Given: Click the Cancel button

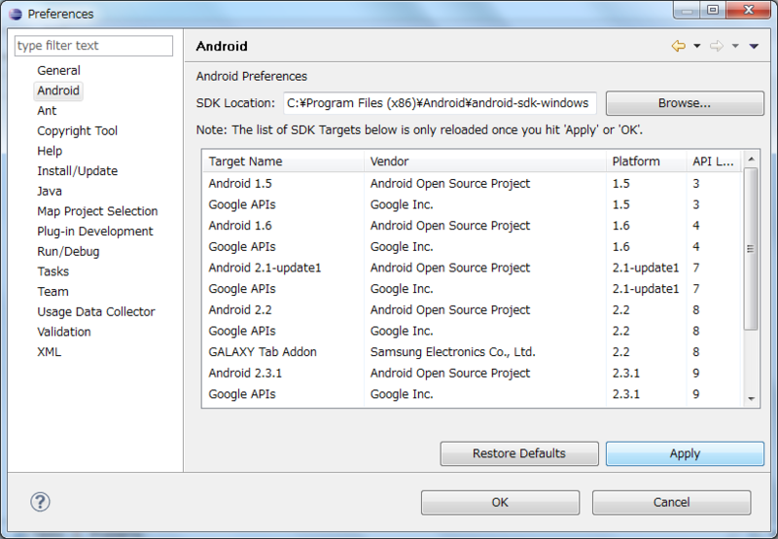Looking at the screenshot, I should [671, 502].
